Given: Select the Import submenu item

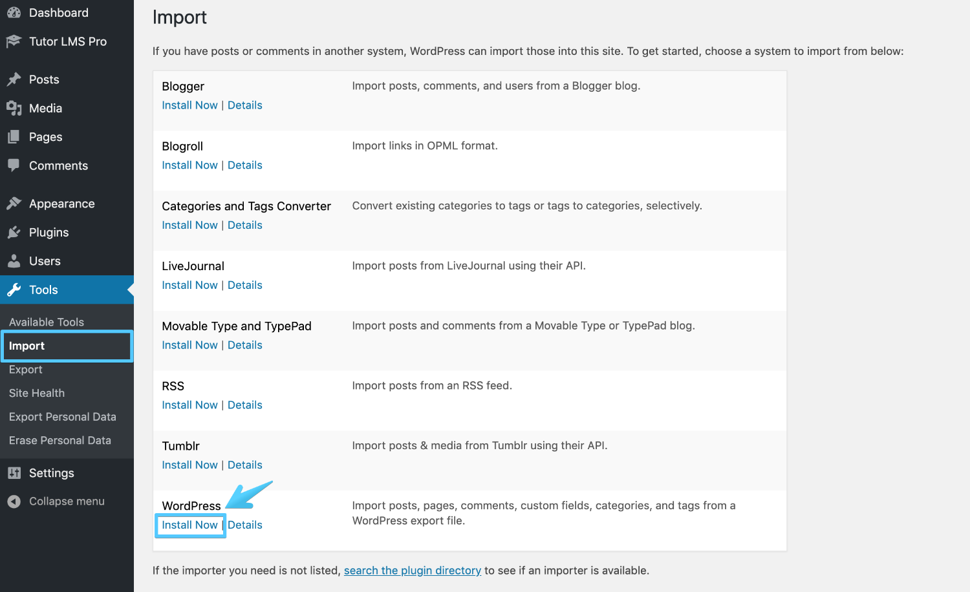Looking at the screenshot, I should tap(27, 346).
